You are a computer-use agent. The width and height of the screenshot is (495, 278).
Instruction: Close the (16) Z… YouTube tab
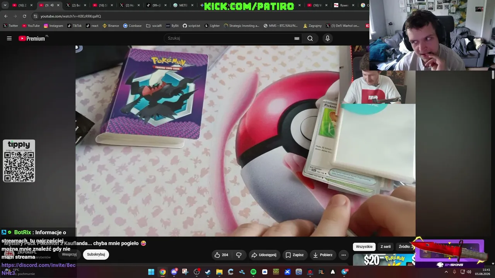point(32,5)
